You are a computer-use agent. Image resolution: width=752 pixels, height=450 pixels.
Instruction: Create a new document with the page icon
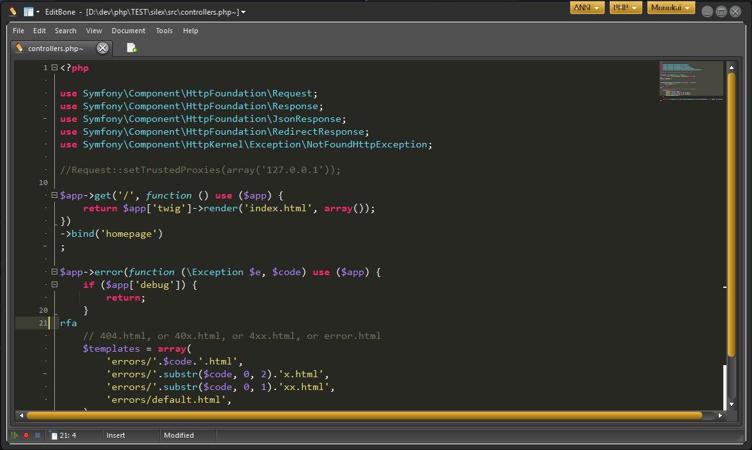pos(131,47)
